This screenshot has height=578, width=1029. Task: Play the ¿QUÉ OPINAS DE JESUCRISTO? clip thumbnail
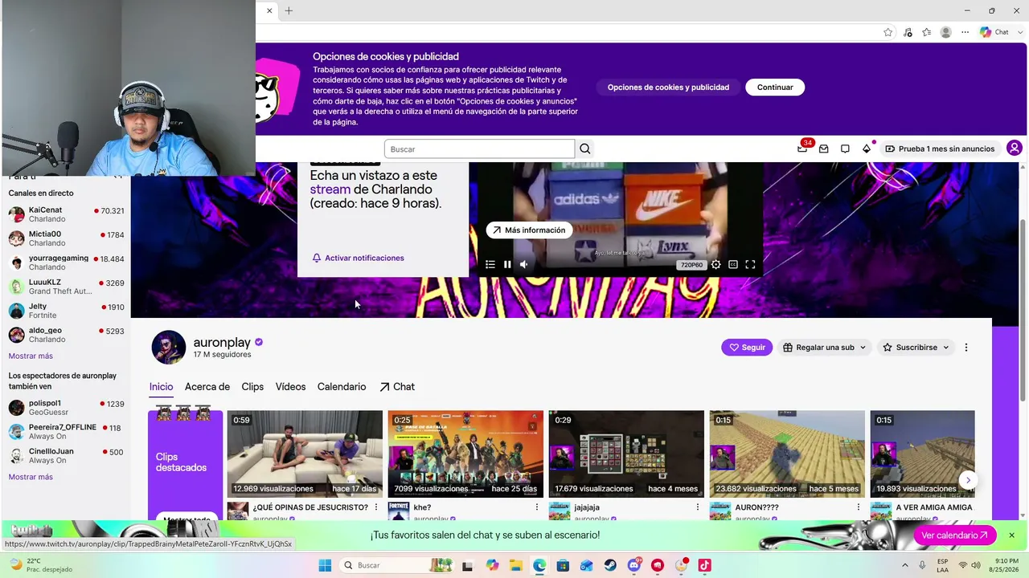(305, 454)
